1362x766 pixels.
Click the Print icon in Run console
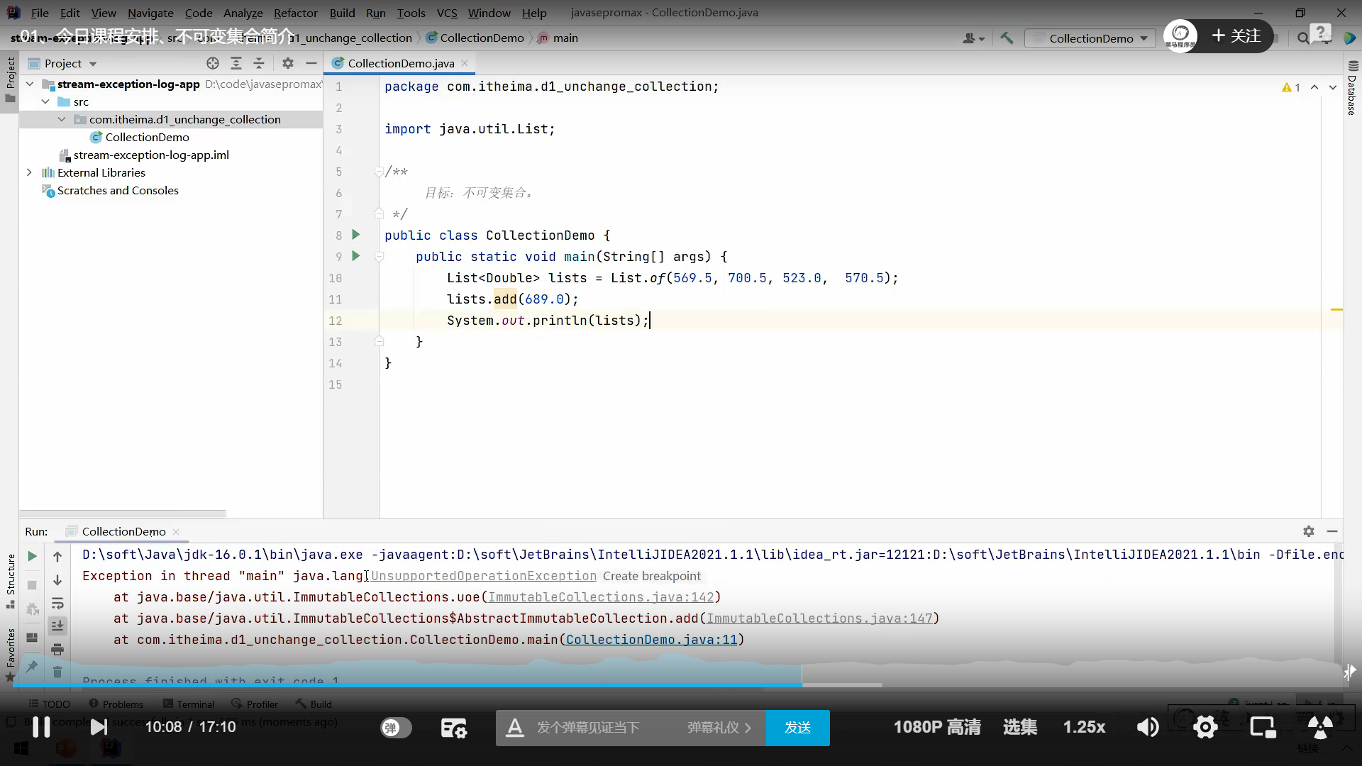pos(57,649)
